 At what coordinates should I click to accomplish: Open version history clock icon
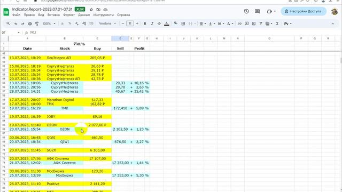pyautogui.click(x=246, y=11)
